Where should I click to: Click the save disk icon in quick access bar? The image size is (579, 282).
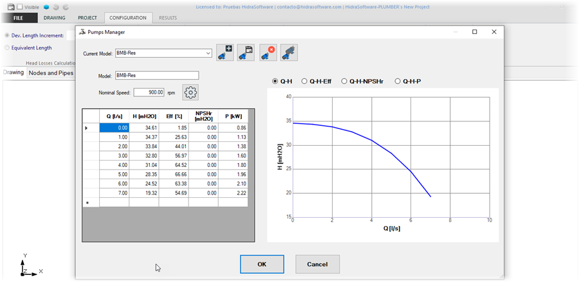point(11,6)
